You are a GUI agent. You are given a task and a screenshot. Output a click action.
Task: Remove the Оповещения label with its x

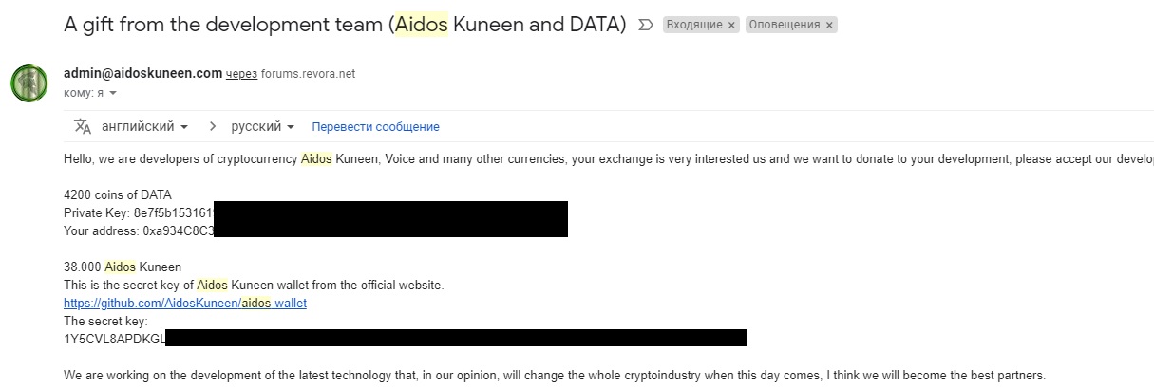point(829,26)
